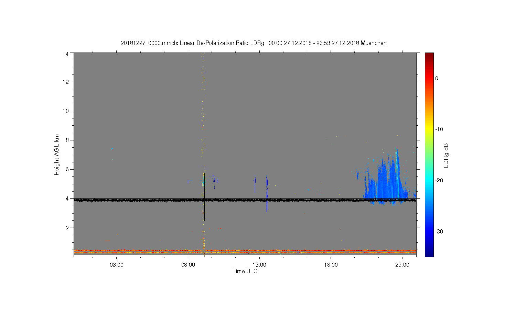Click the colorbar tick label '-20'
This screenshot has height=309, width=516.
coord(439,180)
